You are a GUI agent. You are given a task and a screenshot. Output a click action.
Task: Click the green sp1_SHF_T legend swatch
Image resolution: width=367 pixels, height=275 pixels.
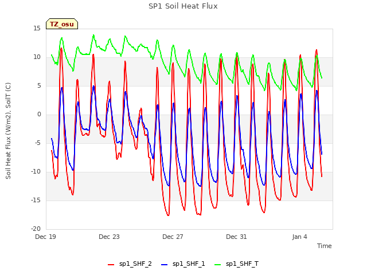(218, 265)
